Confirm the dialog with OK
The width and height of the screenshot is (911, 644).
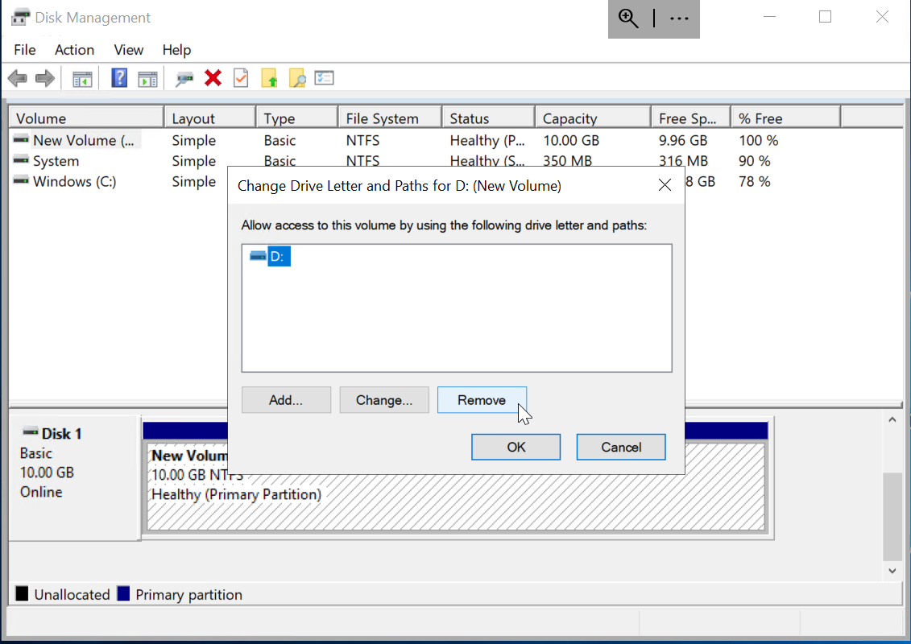(516, 447)
